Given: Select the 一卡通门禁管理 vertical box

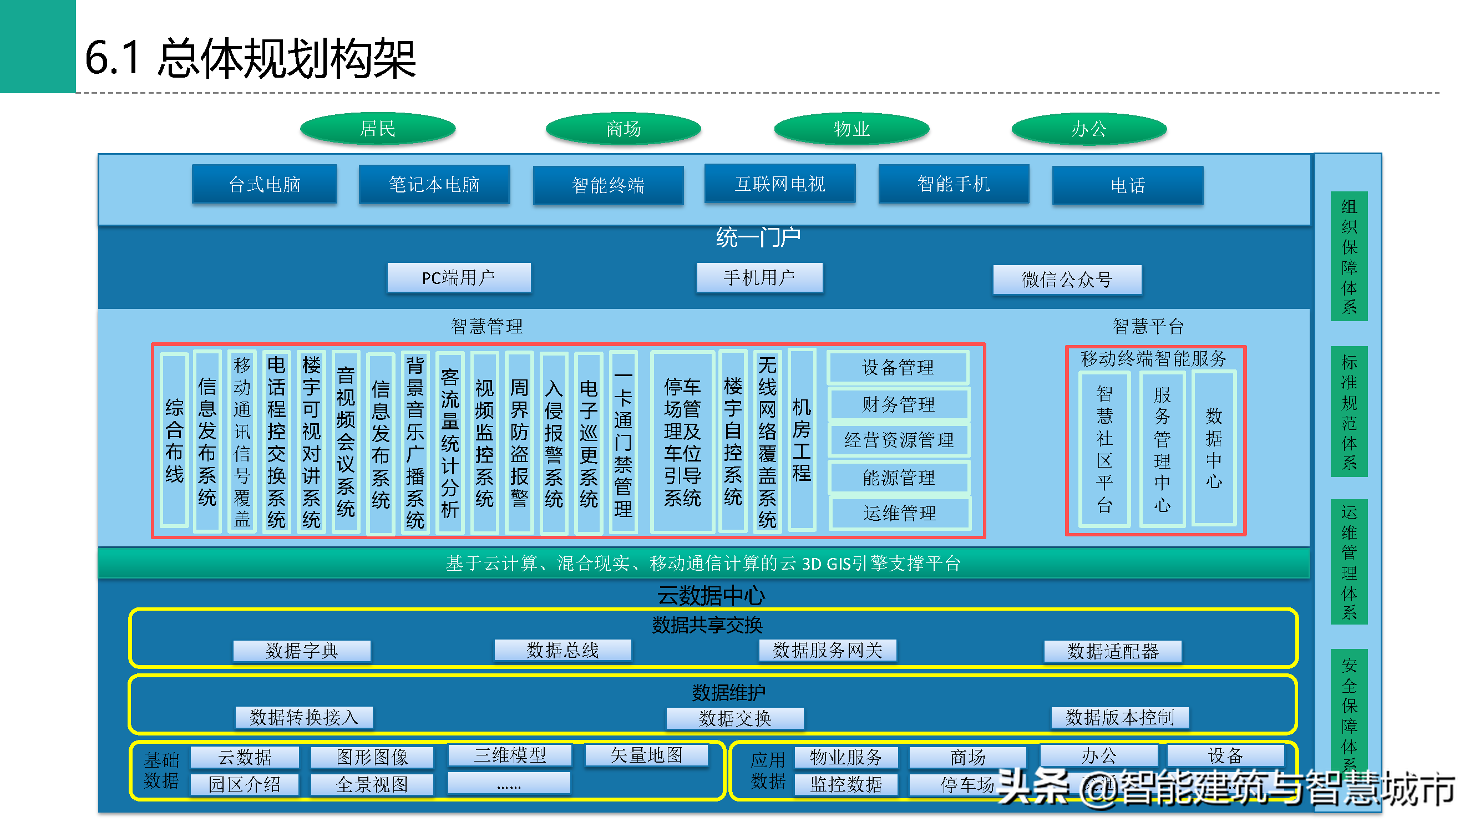Looking at the screenshot, I should (624, 443).
